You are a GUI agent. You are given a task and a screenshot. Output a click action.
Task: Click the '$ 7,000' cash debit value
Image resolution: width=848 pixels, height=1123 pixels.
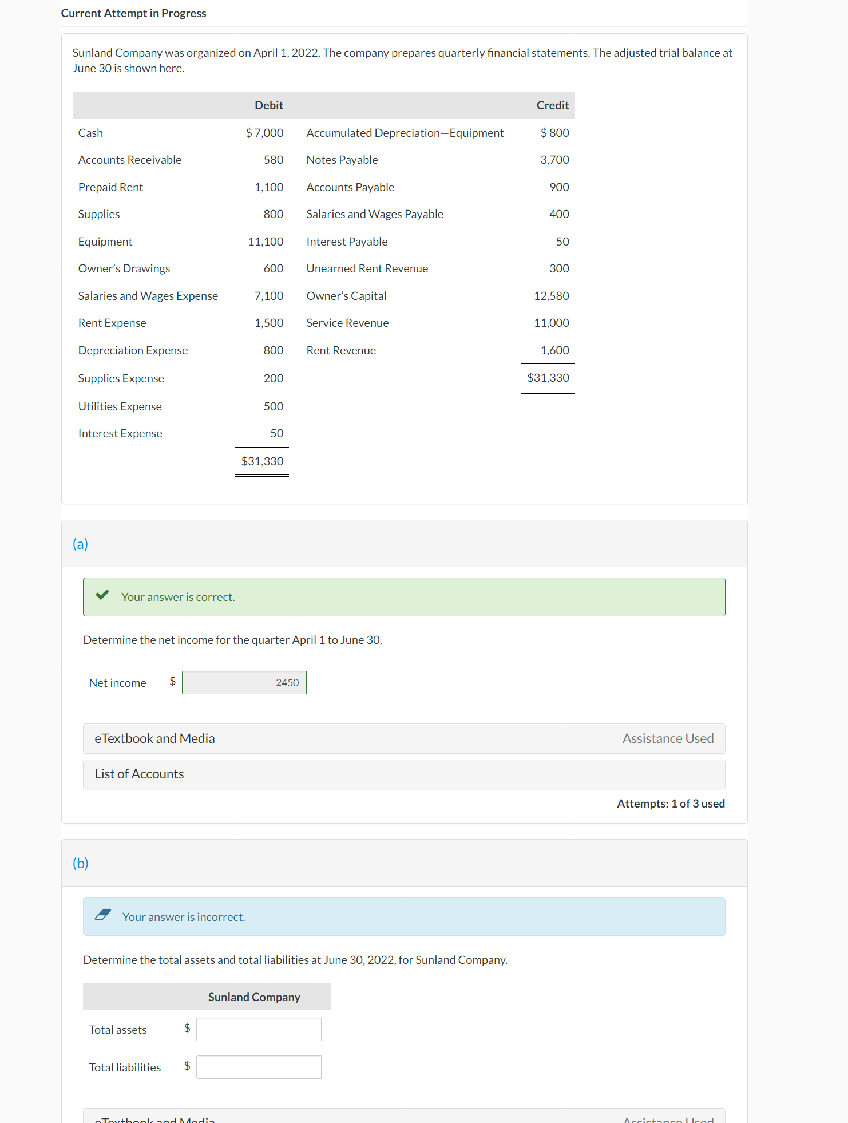tap(264, 133)
